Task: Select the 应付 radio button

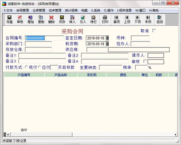Action: click(x=40, y=67)
